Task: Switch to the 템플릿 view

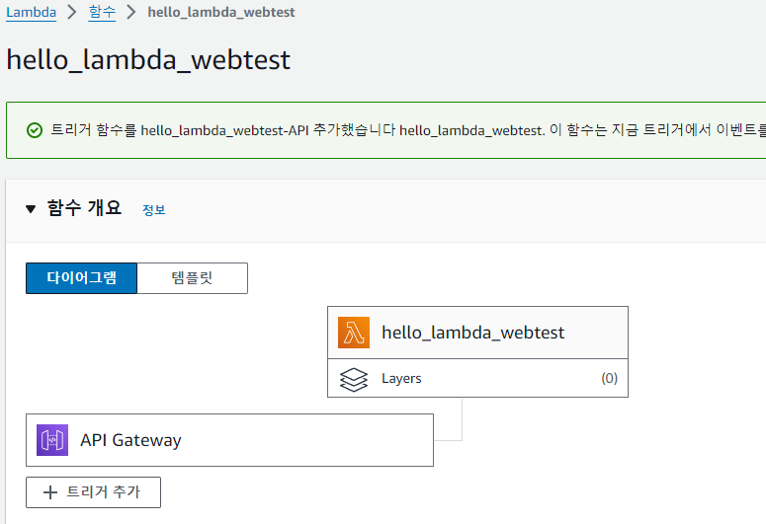Action: click(x=193, y=278)
